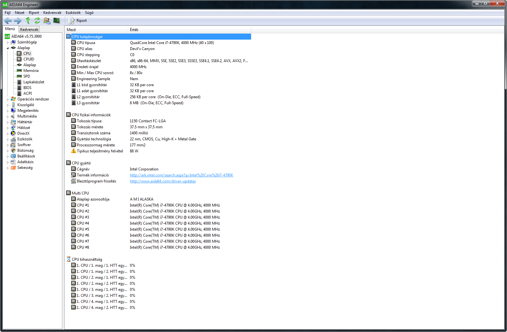Expand the Hálózat node
Screen dimensions: 507x332
point(8,128)
